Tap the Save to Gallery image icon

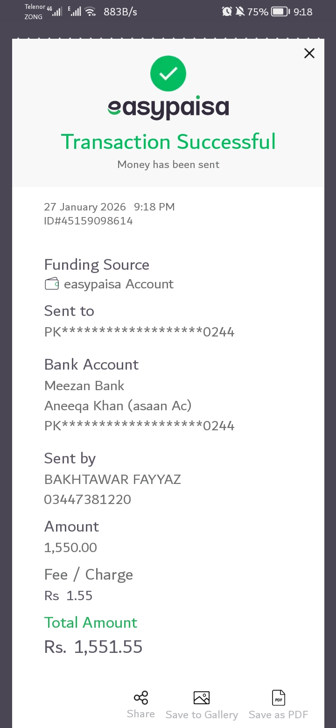point(202,698)
